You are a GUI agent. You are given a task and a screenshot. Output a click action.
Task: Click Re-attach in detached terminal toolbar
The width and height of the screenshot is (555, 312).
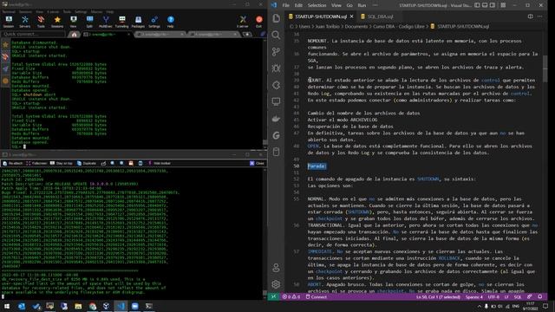click(13, 163)
